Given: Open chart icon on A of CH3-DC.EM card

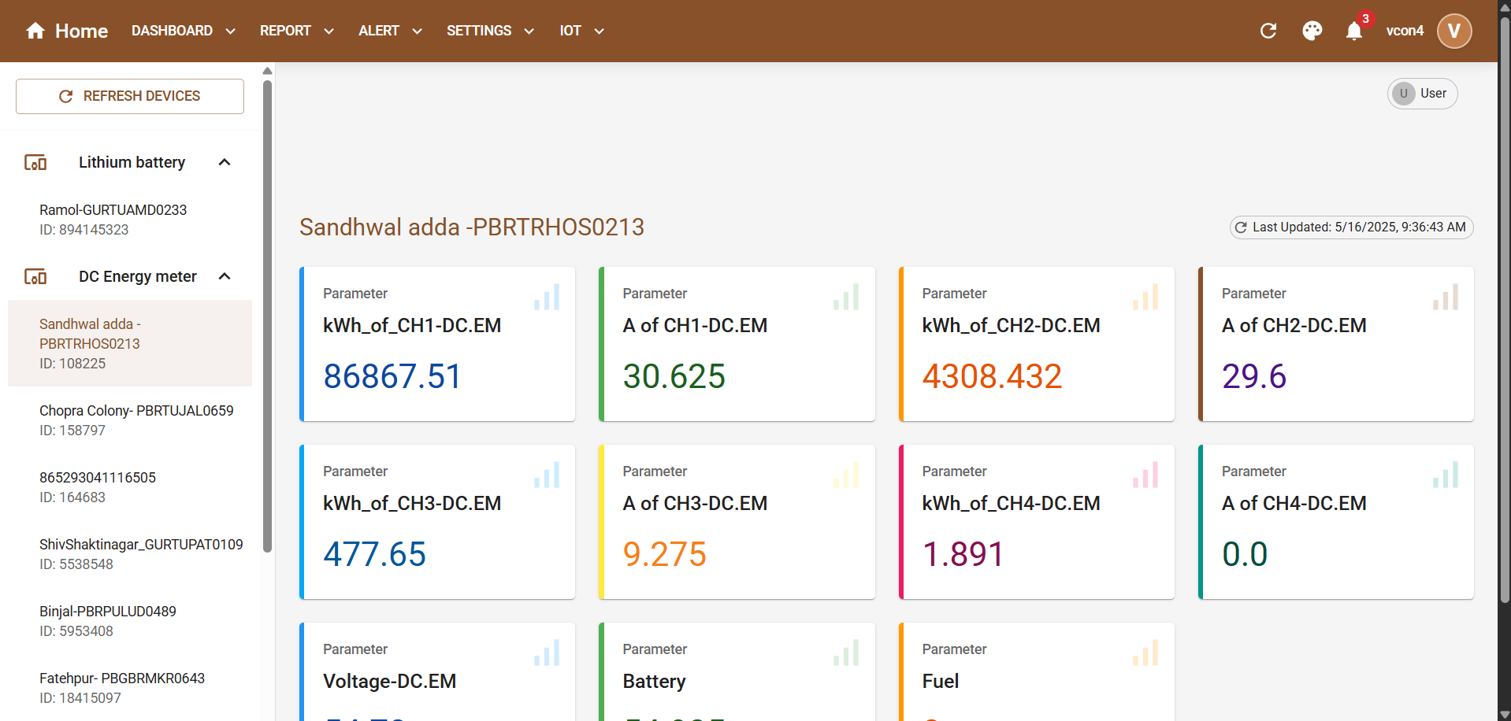Looking at the screenshot, I should [x=846, y=475].
